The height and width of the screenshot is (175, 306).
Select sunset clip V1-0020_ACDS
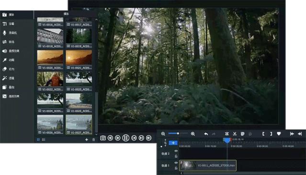point(50,60)
